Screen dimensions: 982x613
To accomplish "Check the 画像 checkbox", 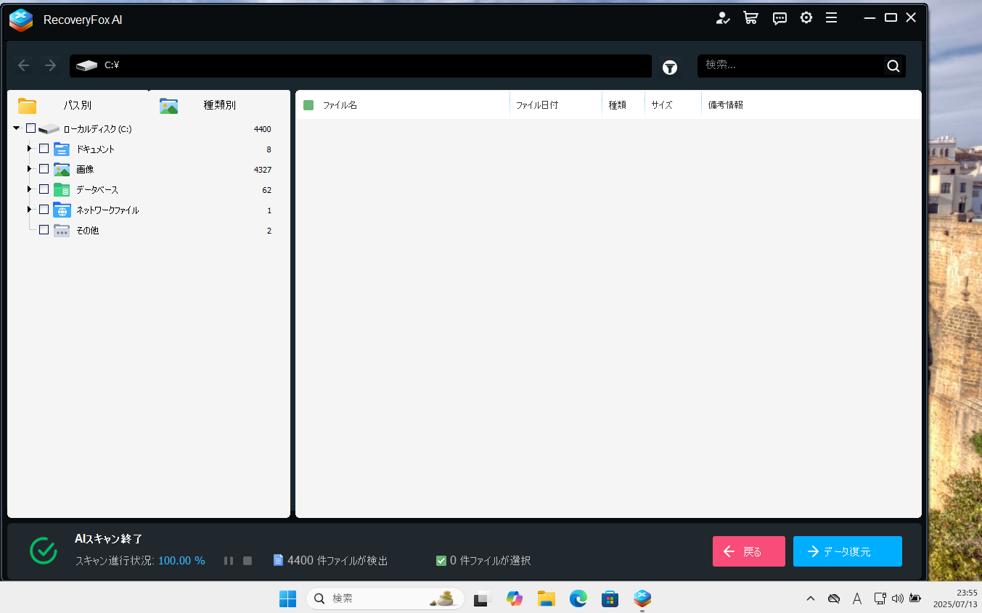I will [x=44, y=169].
